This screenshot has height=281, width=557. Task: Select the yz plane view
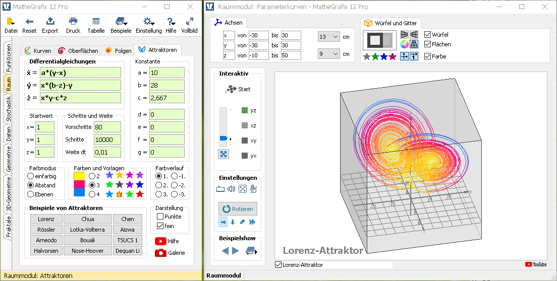coord(244,111)
